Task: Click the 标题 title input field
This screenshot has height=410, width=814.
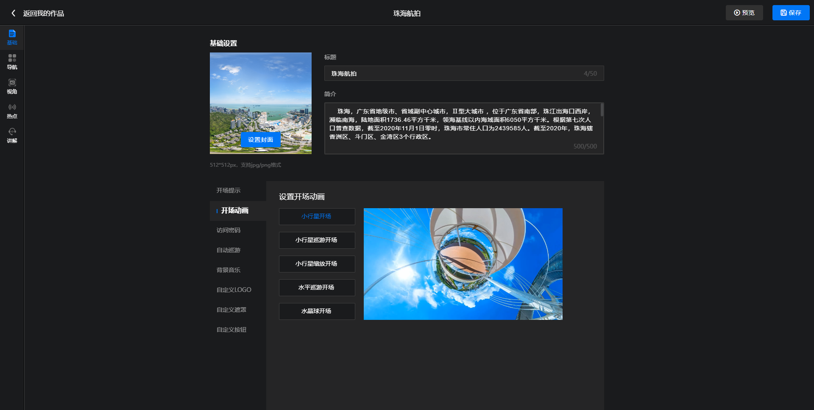Action: 454,74
